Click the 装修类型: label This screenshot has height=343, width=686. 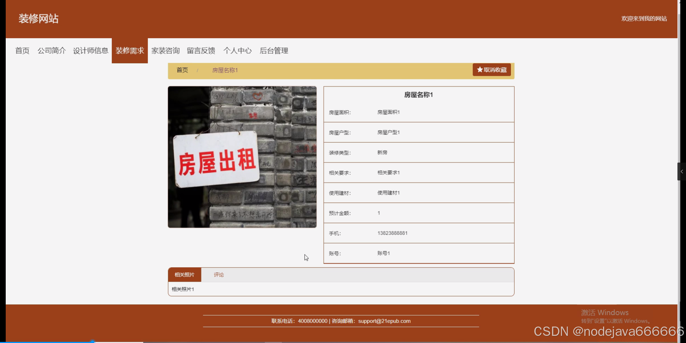(340, 153)
